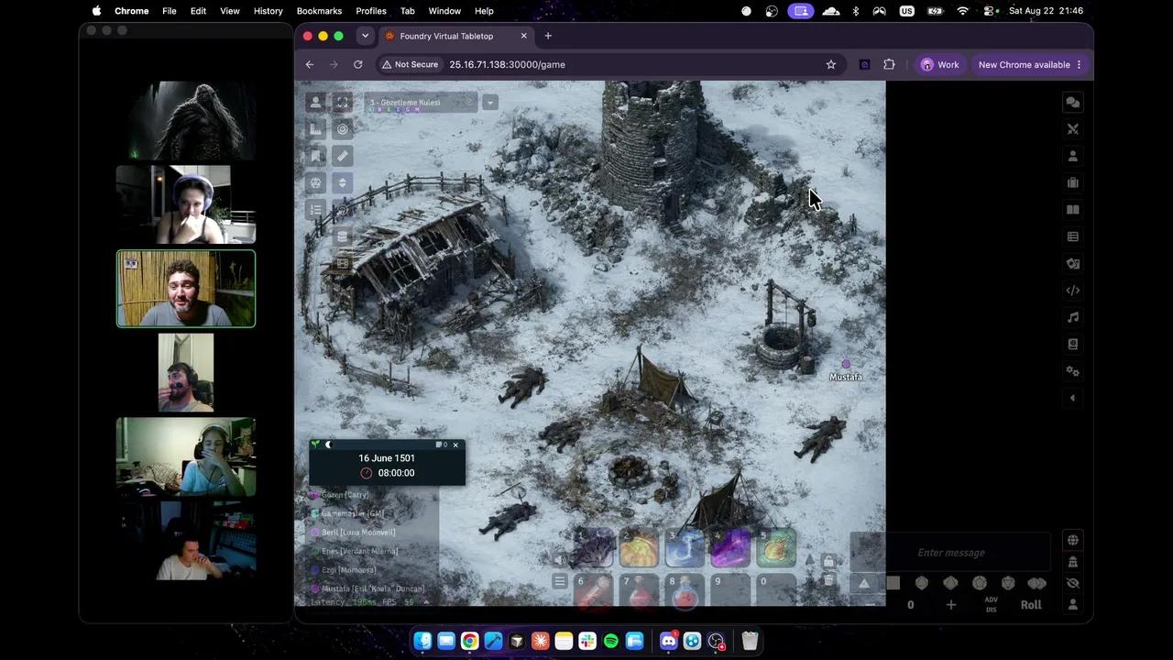Viewport: 1173px width, 660px height.
Task: Clear hotbar with trash icon
Action: (828, 581)
